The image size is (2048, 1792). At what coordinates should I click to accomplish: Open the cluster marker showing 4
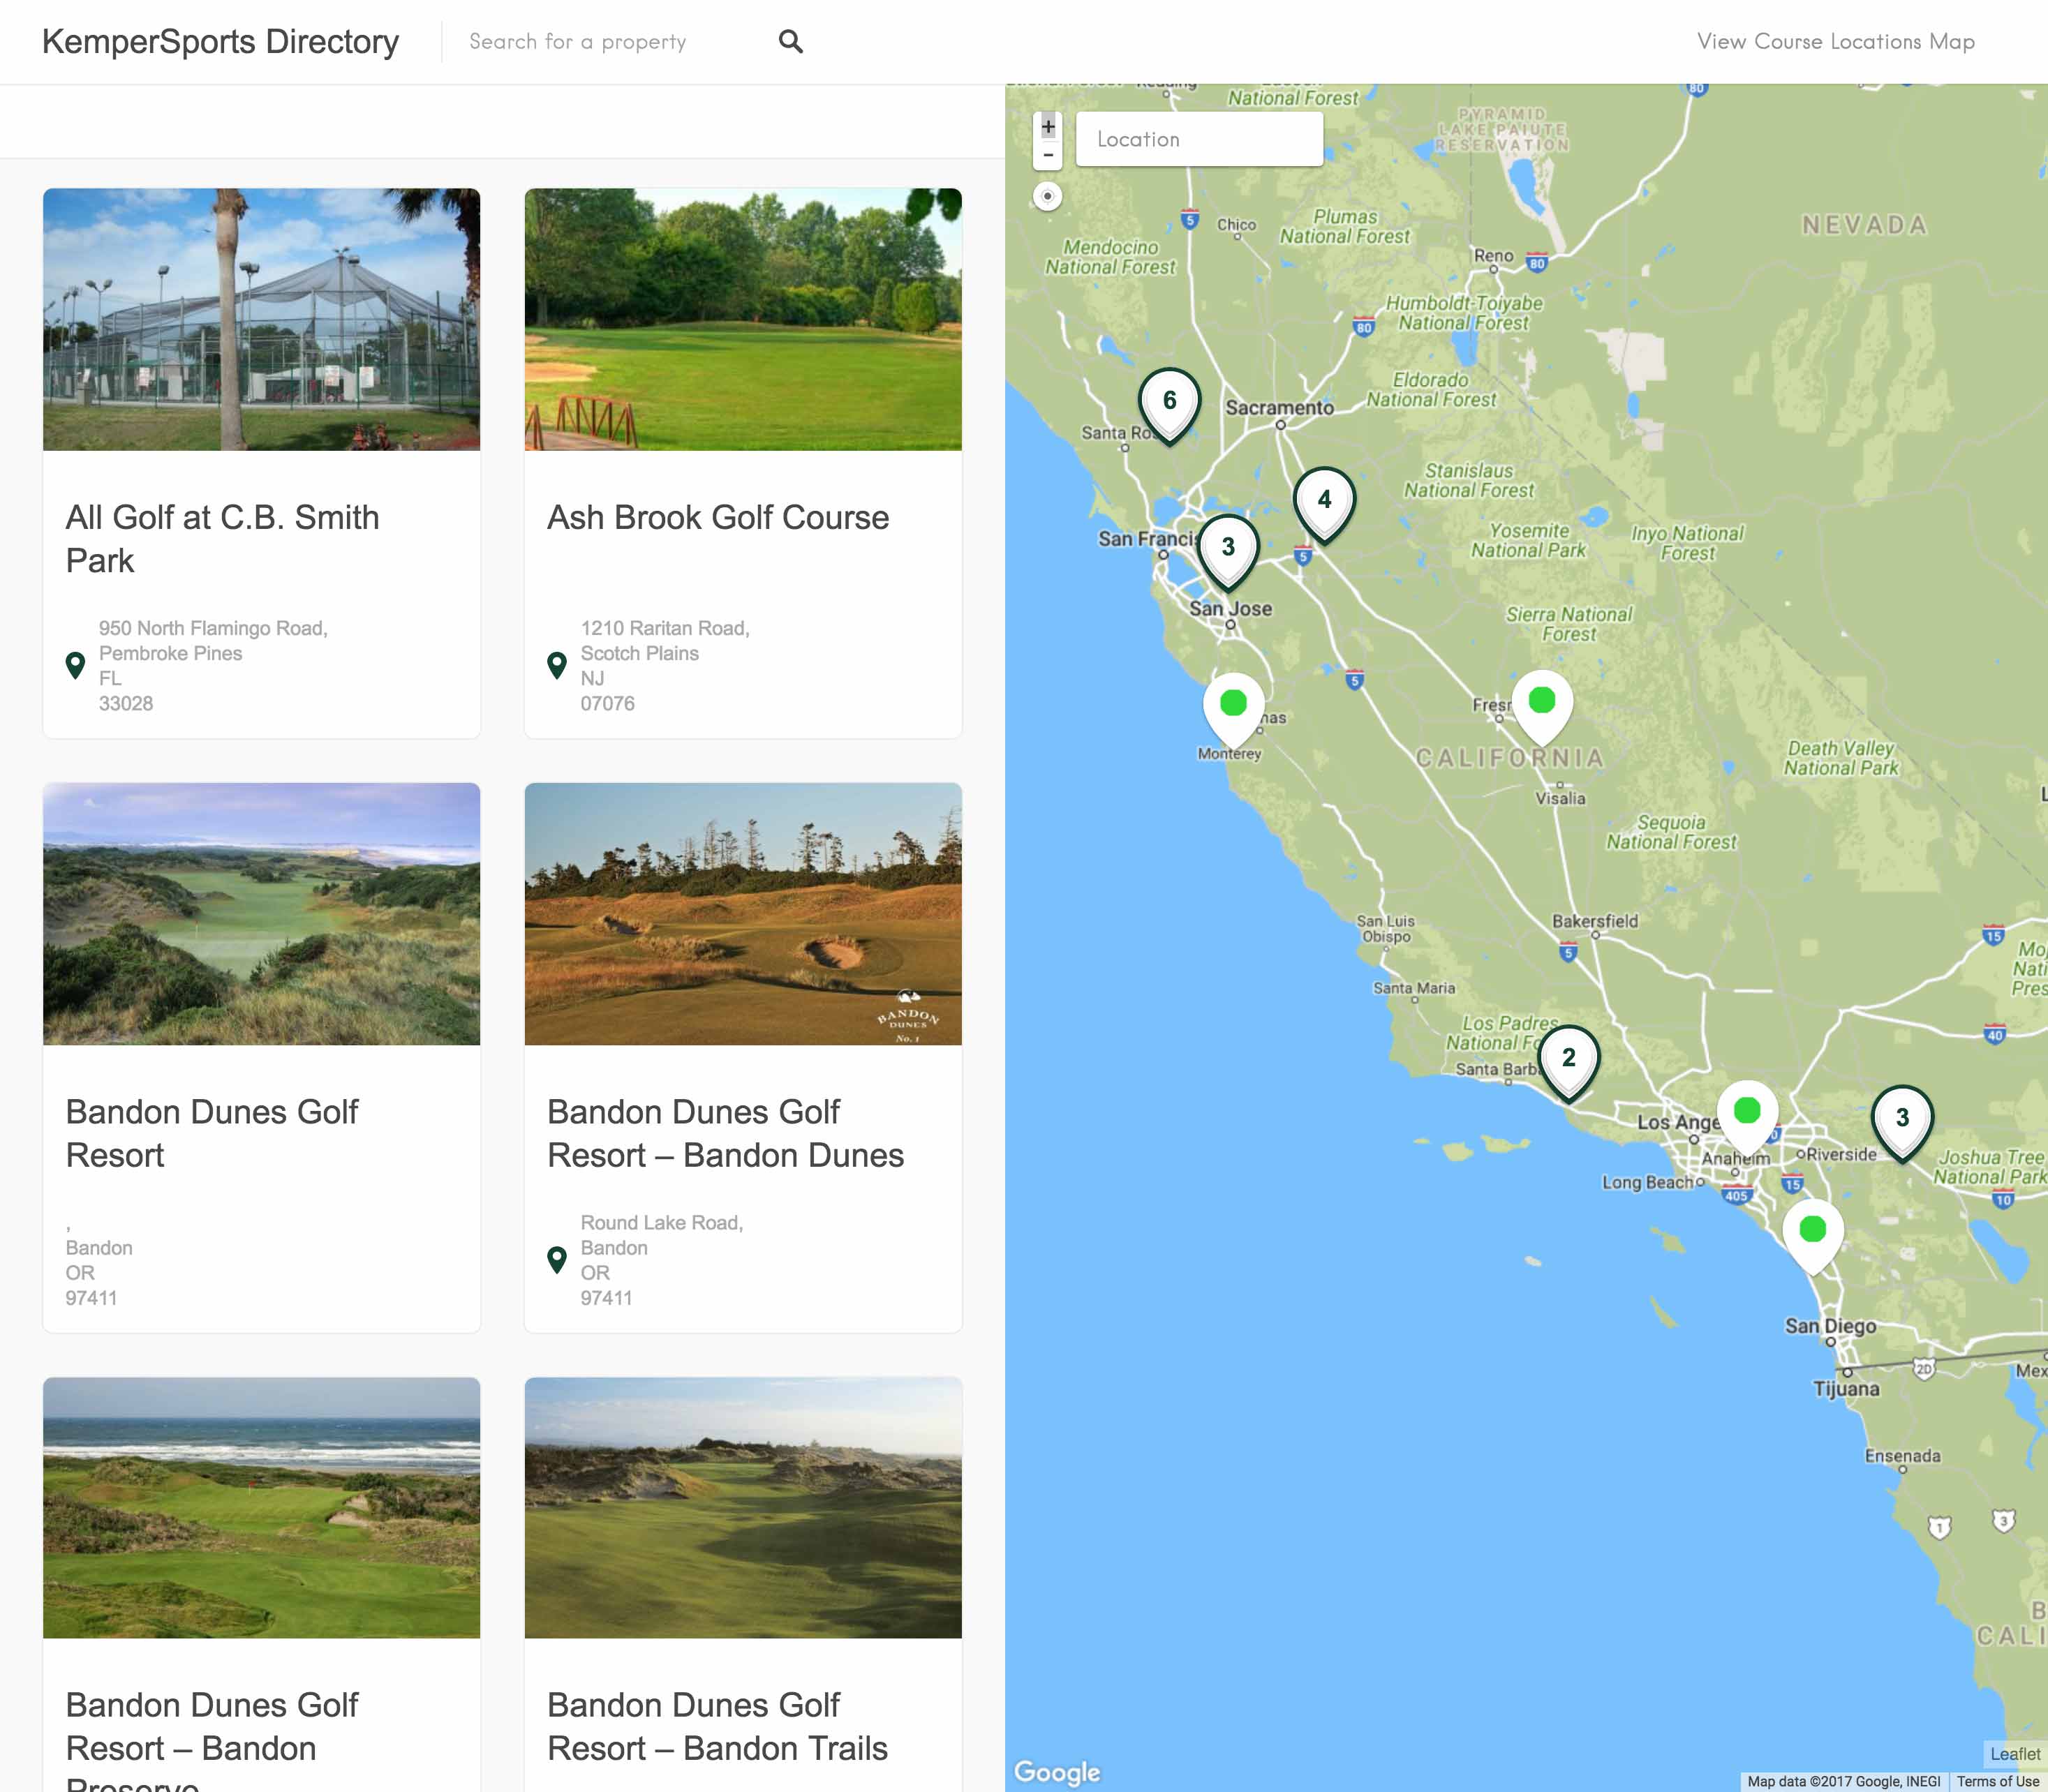point(1323,501)
